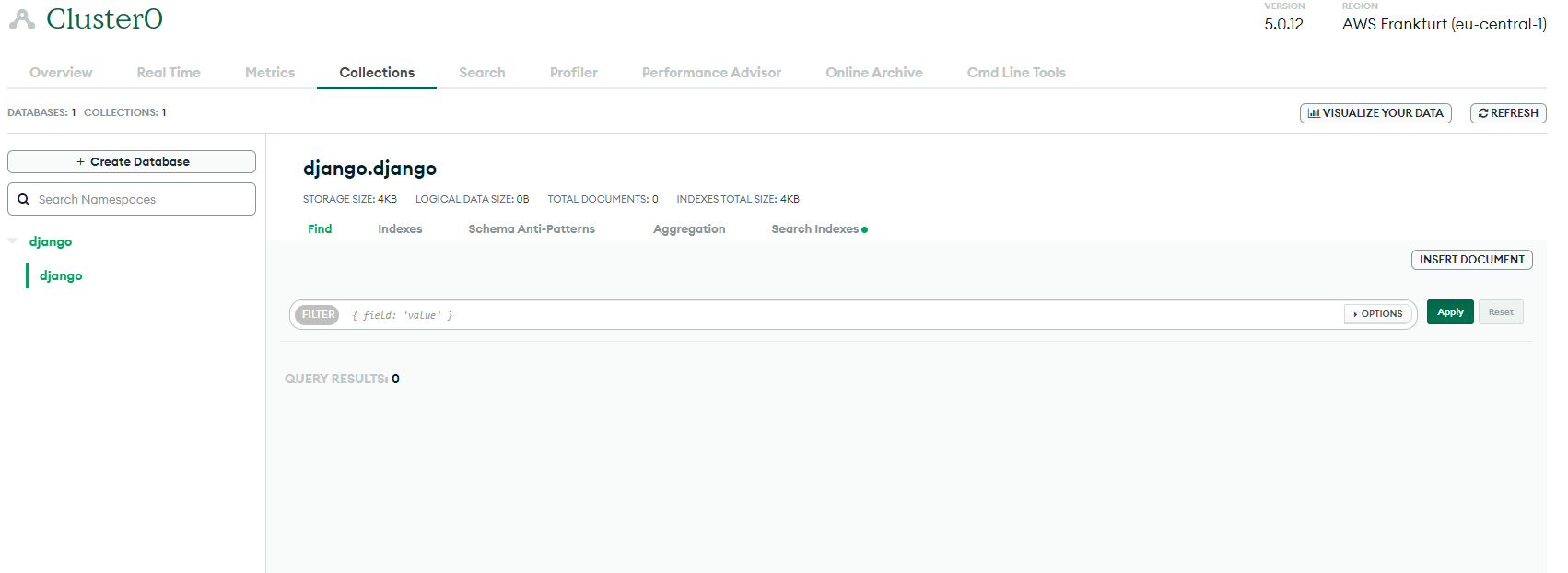Open the Profiler tab
Viewport: 1568px width, 573px height.
coord(574,73)
